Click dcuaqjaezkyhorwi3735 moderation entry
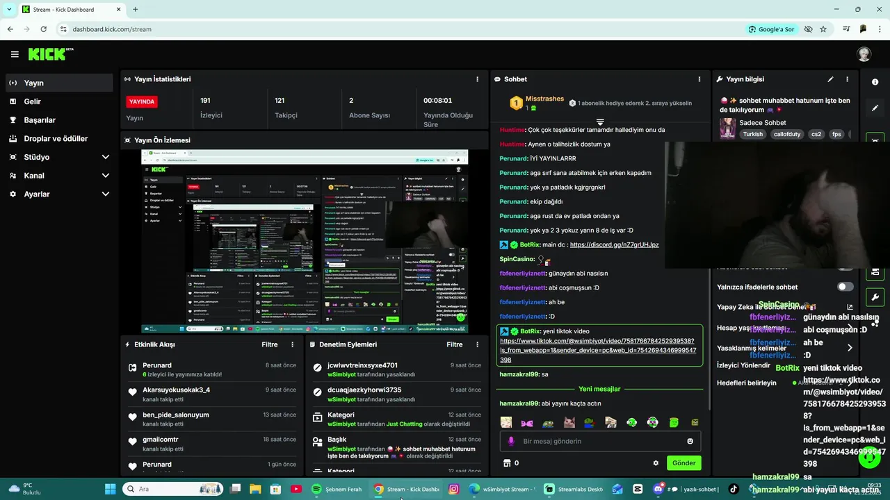The image size is (890, 500). (364, 390)
